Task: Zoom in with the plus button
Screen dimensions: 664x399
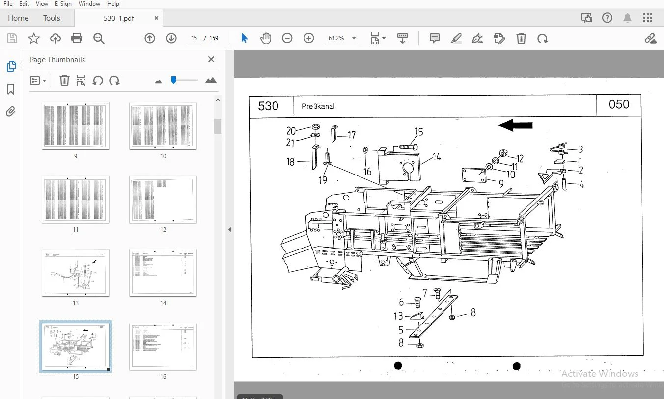Action: (x=309, y=38)
